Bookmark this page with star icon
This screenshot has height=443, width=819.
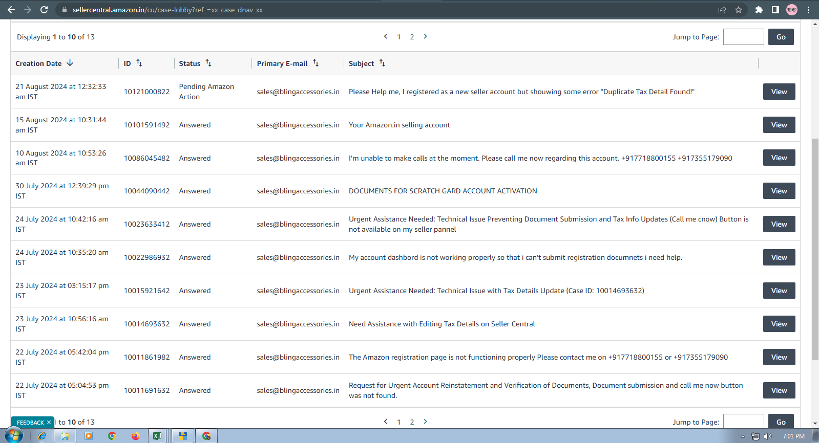pyautogui.click(x=739, y=10)
